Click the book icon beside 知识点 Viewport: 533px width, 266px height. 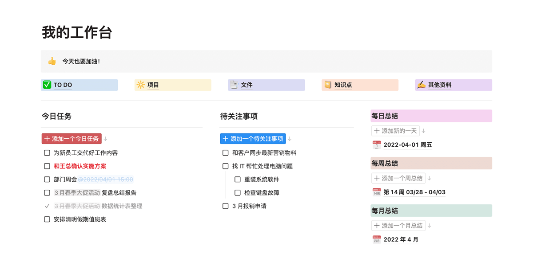(x=328, y=85)
